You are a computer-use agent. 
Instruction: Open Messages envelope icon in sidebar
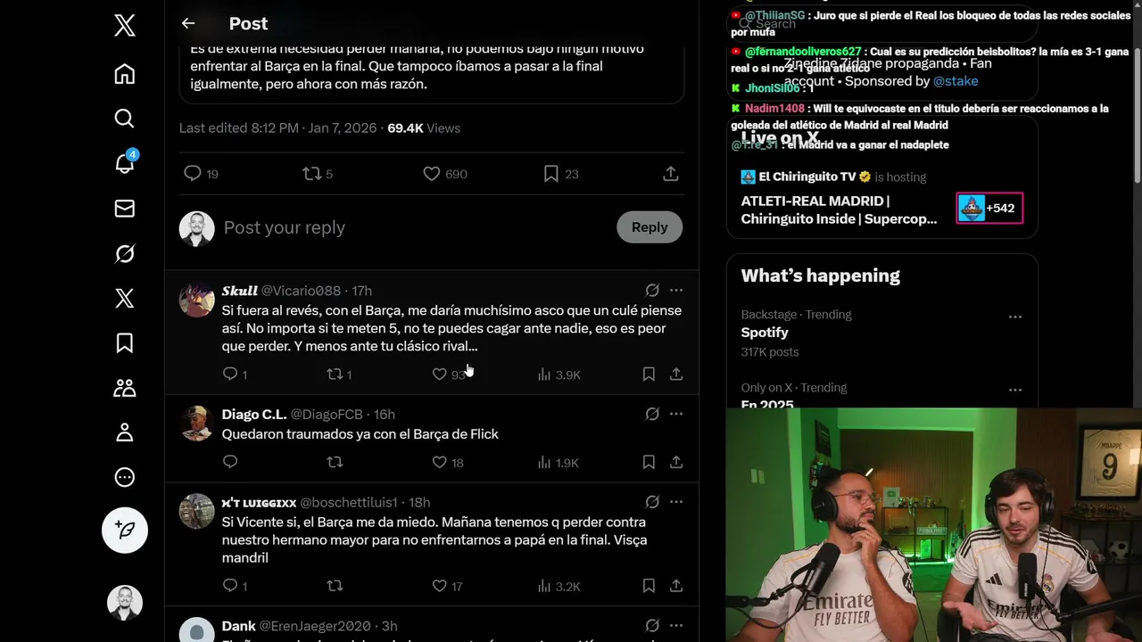coord(125,209)
